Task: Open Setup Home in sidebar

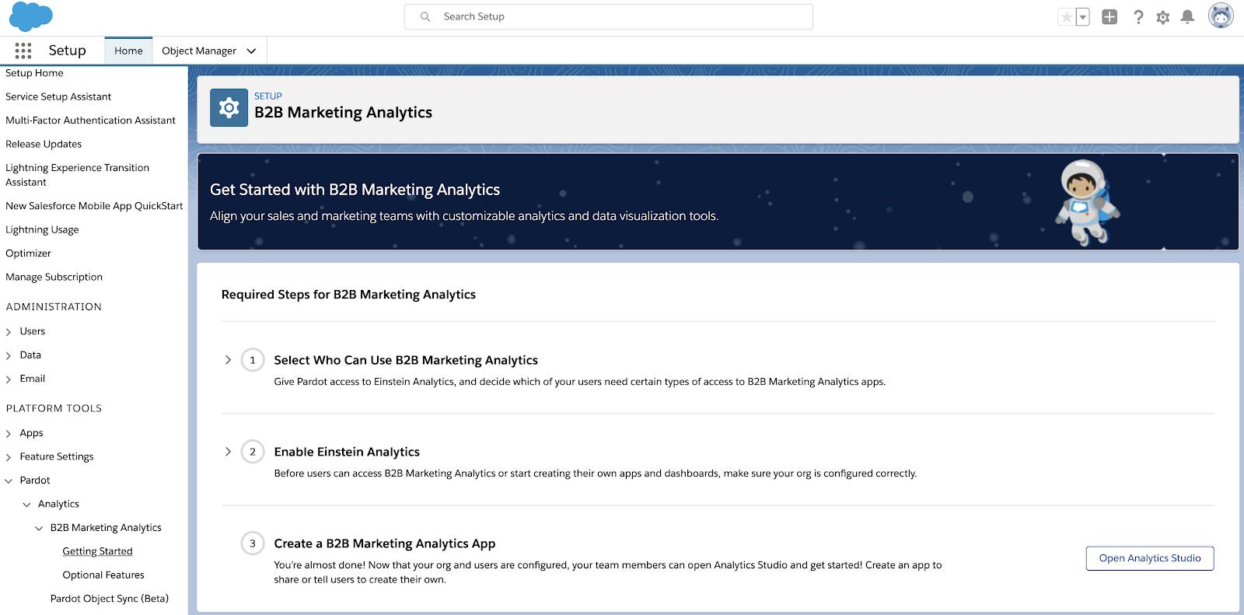Action: coord(34,73)
